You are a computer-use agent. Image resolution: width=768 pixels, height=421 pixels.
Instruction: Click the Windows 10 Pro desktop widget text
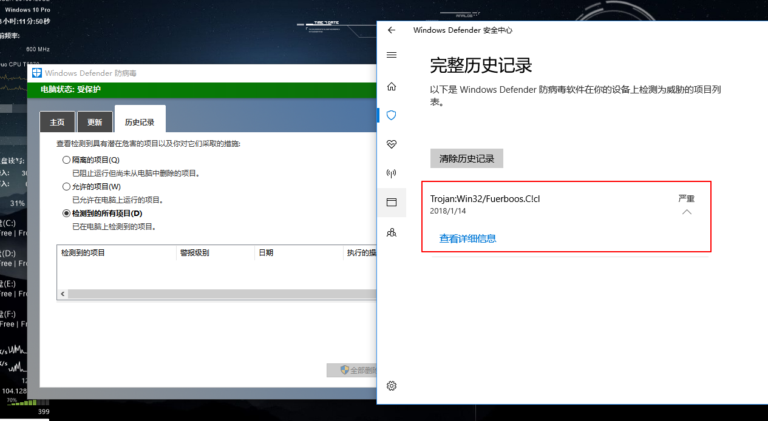coord(27,10)
